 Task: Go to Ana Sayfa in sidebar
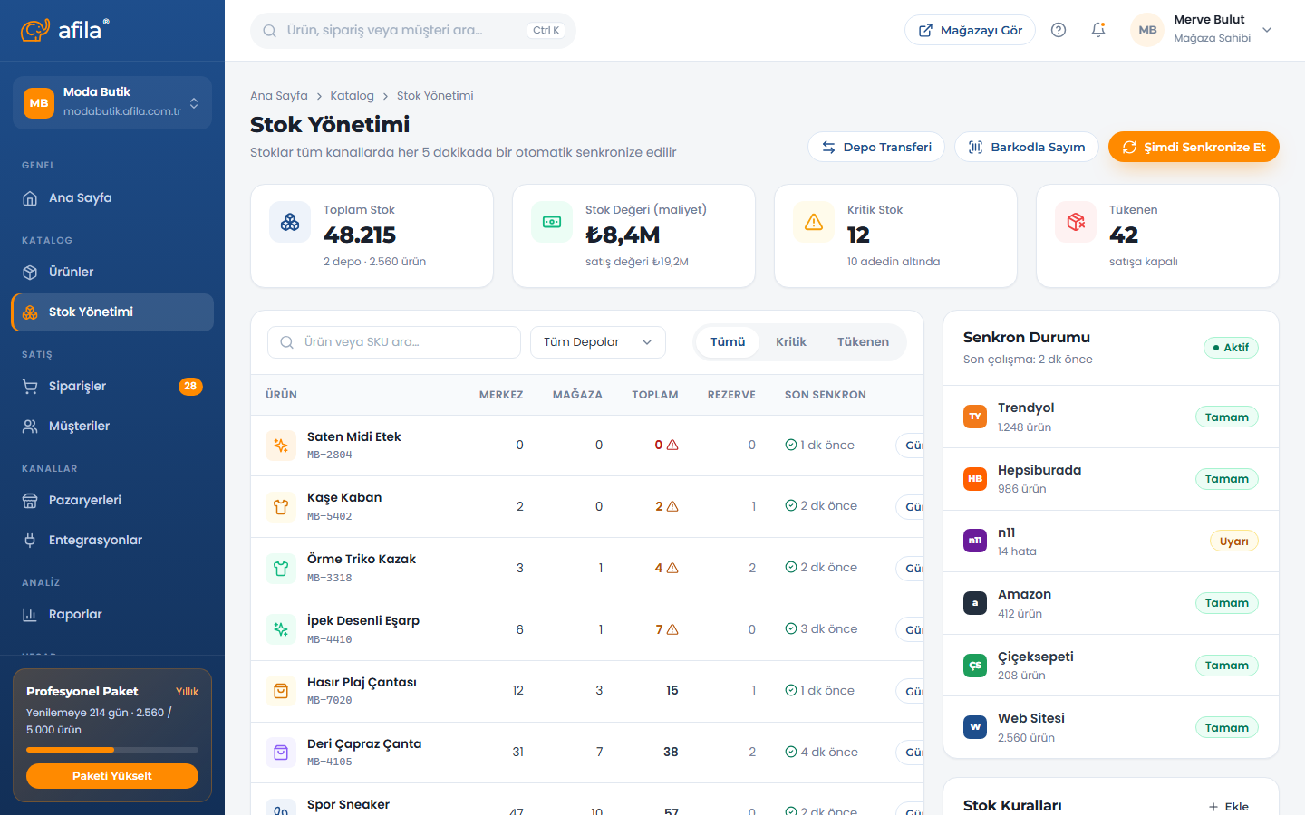pyautogui.click(x=112, y=198)
